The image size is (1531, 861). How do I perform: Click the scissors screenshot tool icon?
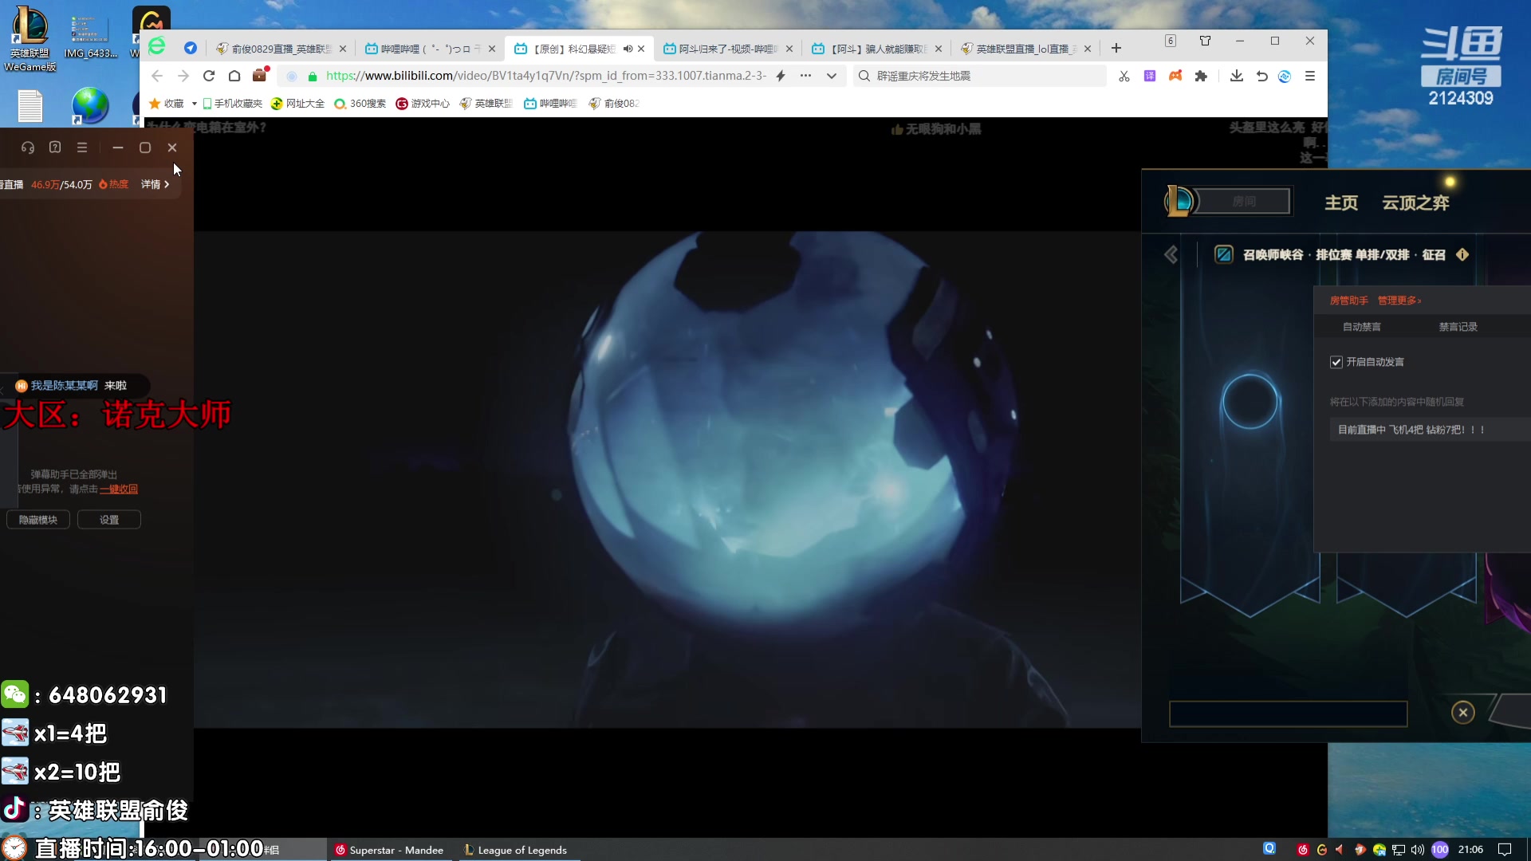pos(1124,76)
